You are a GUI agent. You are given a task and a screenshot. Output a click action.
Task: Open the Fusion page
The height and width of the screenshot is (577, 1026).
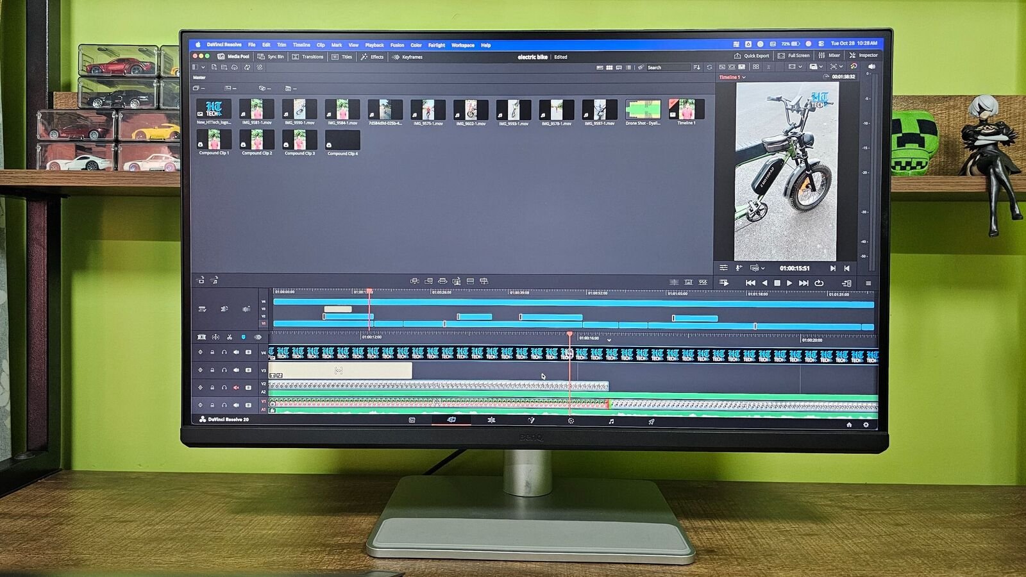pyautogui.click(x=531, y=419)
